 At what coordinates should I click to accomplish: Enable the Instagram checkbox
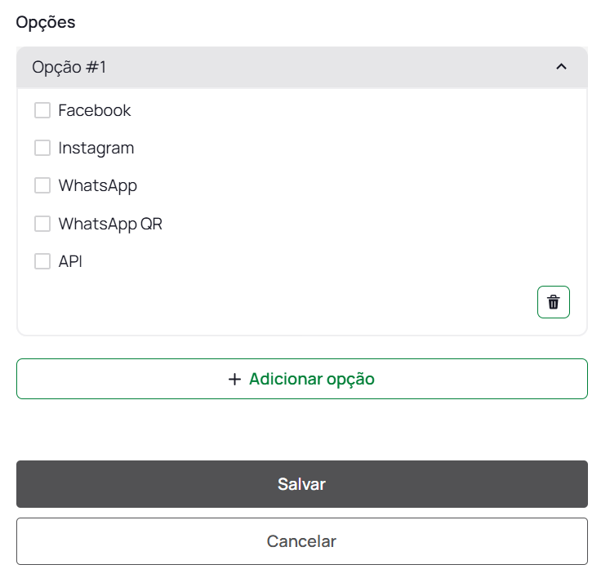point(42,148)
